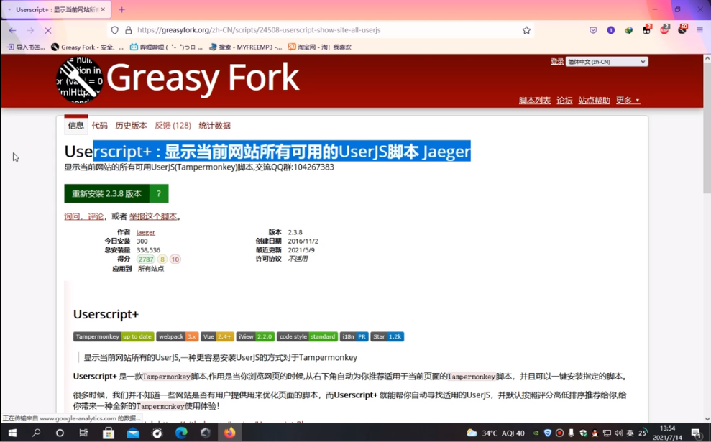Open Windows taskbar search

point(36,433)
